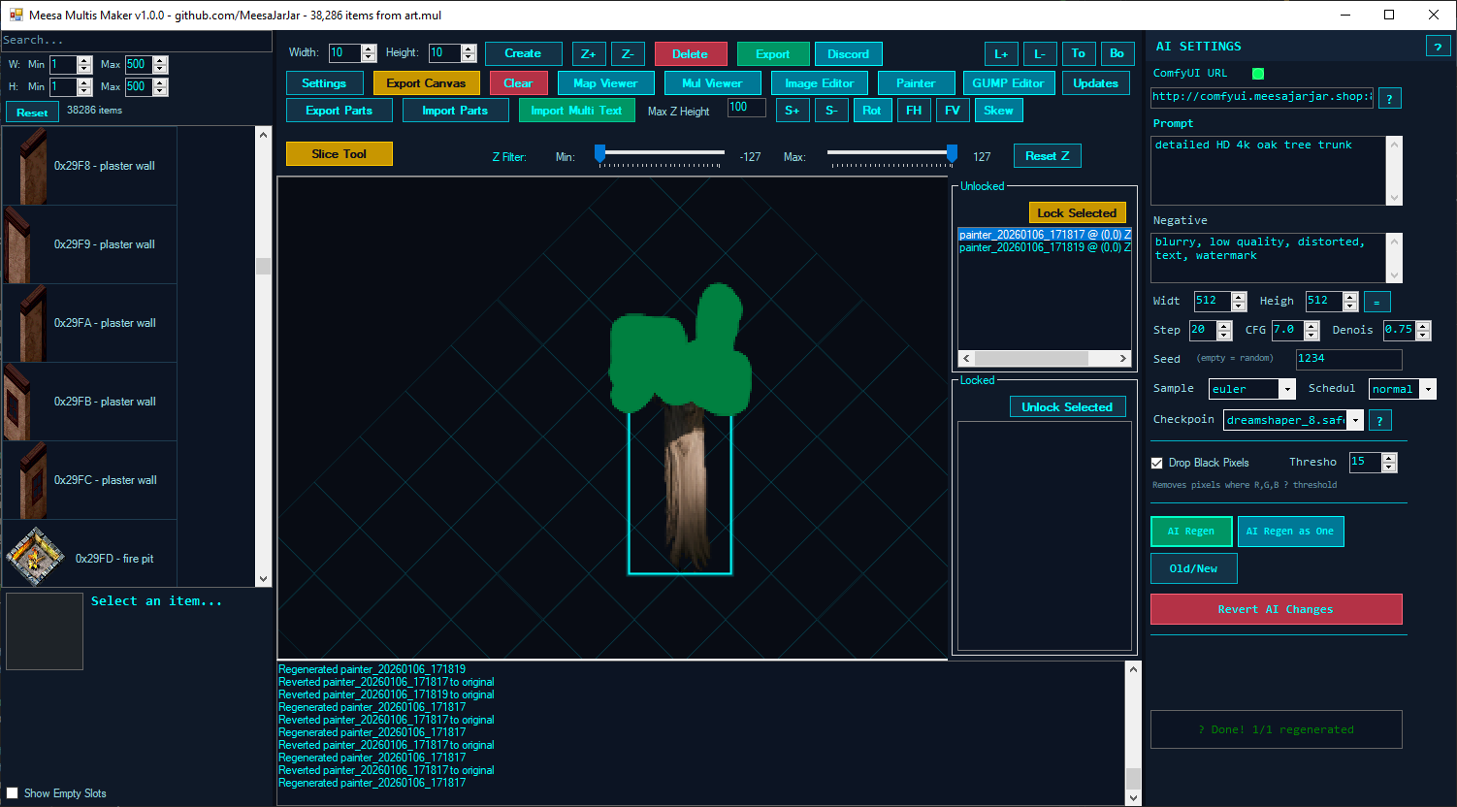Viewport: 1457px width, 807px height.
Task: Click the Reset Z button
Action: tap(1048, 156)
